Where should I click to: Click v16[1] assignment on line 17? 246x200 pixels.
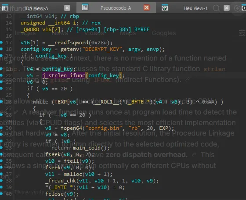tap(30, 43)
